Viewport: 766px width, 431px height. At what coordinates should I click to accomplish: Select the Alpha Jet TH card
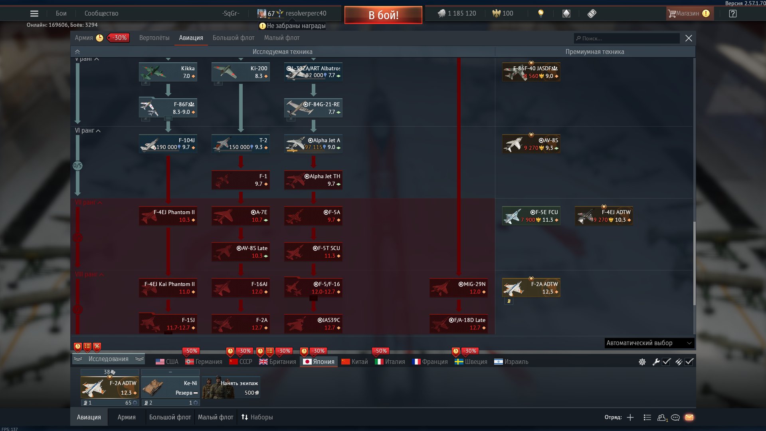[313, 180]
